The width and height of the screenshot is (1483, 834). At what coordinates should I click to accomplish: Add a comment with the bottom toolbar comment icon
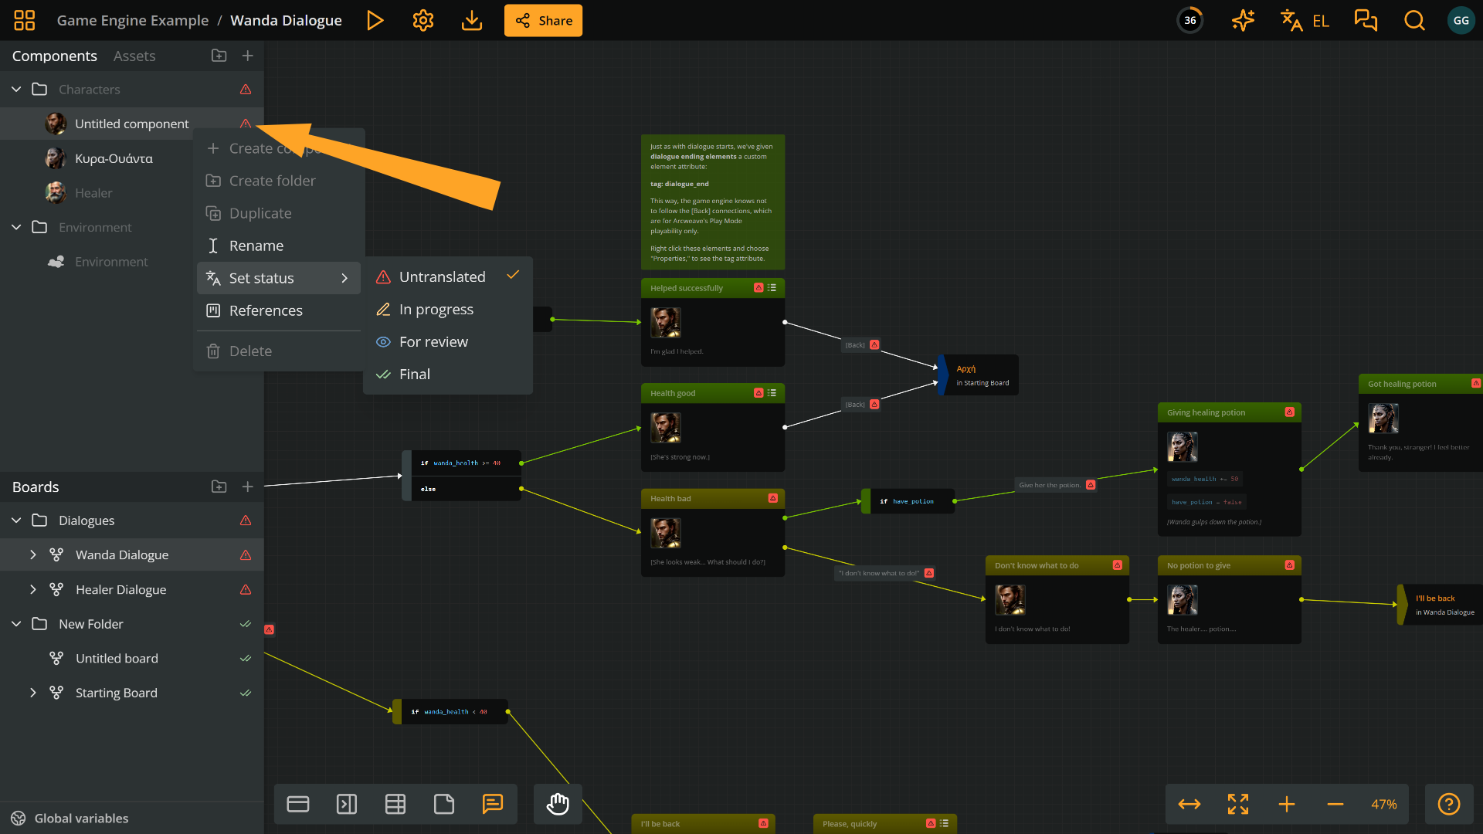[492, 804]
